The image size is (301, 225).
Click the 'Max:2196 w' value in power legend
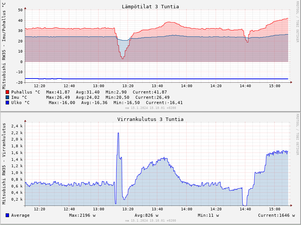coord(82,215)
